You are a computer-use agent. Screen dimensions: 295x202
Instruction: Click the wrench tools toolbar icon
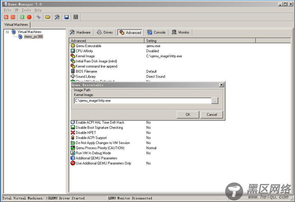coord(57,17)
